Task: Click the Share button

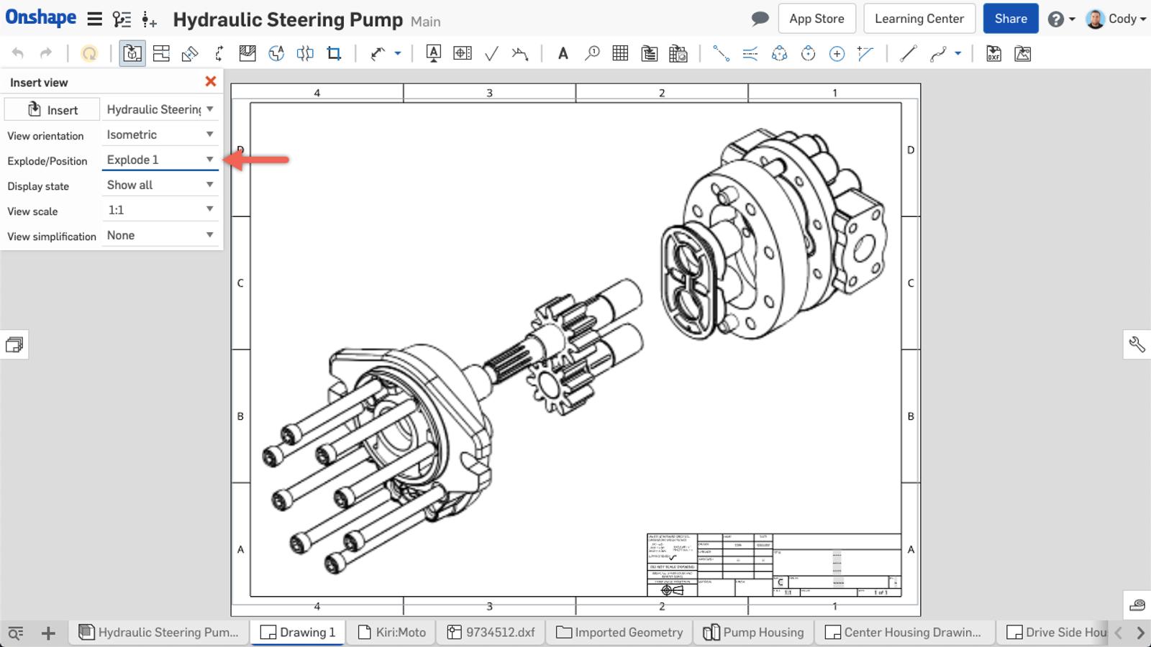Action: pos(1010,19)
